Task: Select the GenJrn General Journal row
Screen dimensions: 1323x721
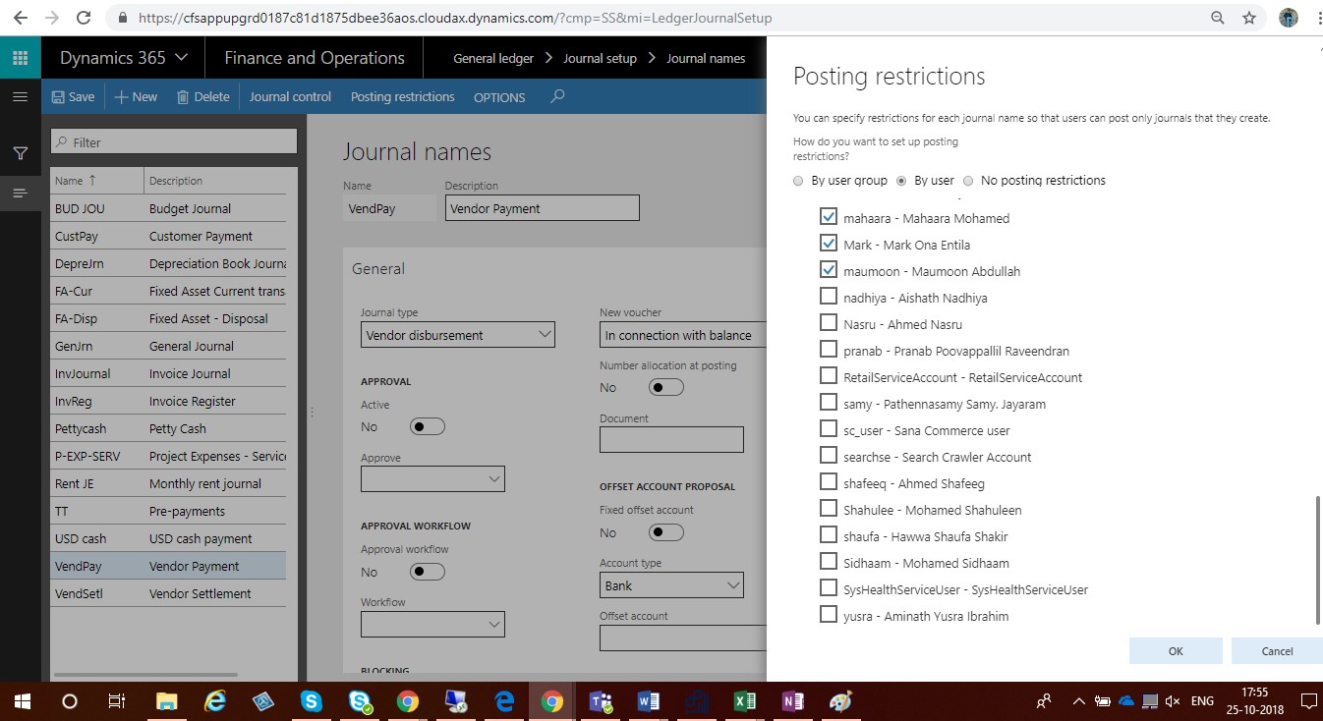Action: tap(168, 346)
